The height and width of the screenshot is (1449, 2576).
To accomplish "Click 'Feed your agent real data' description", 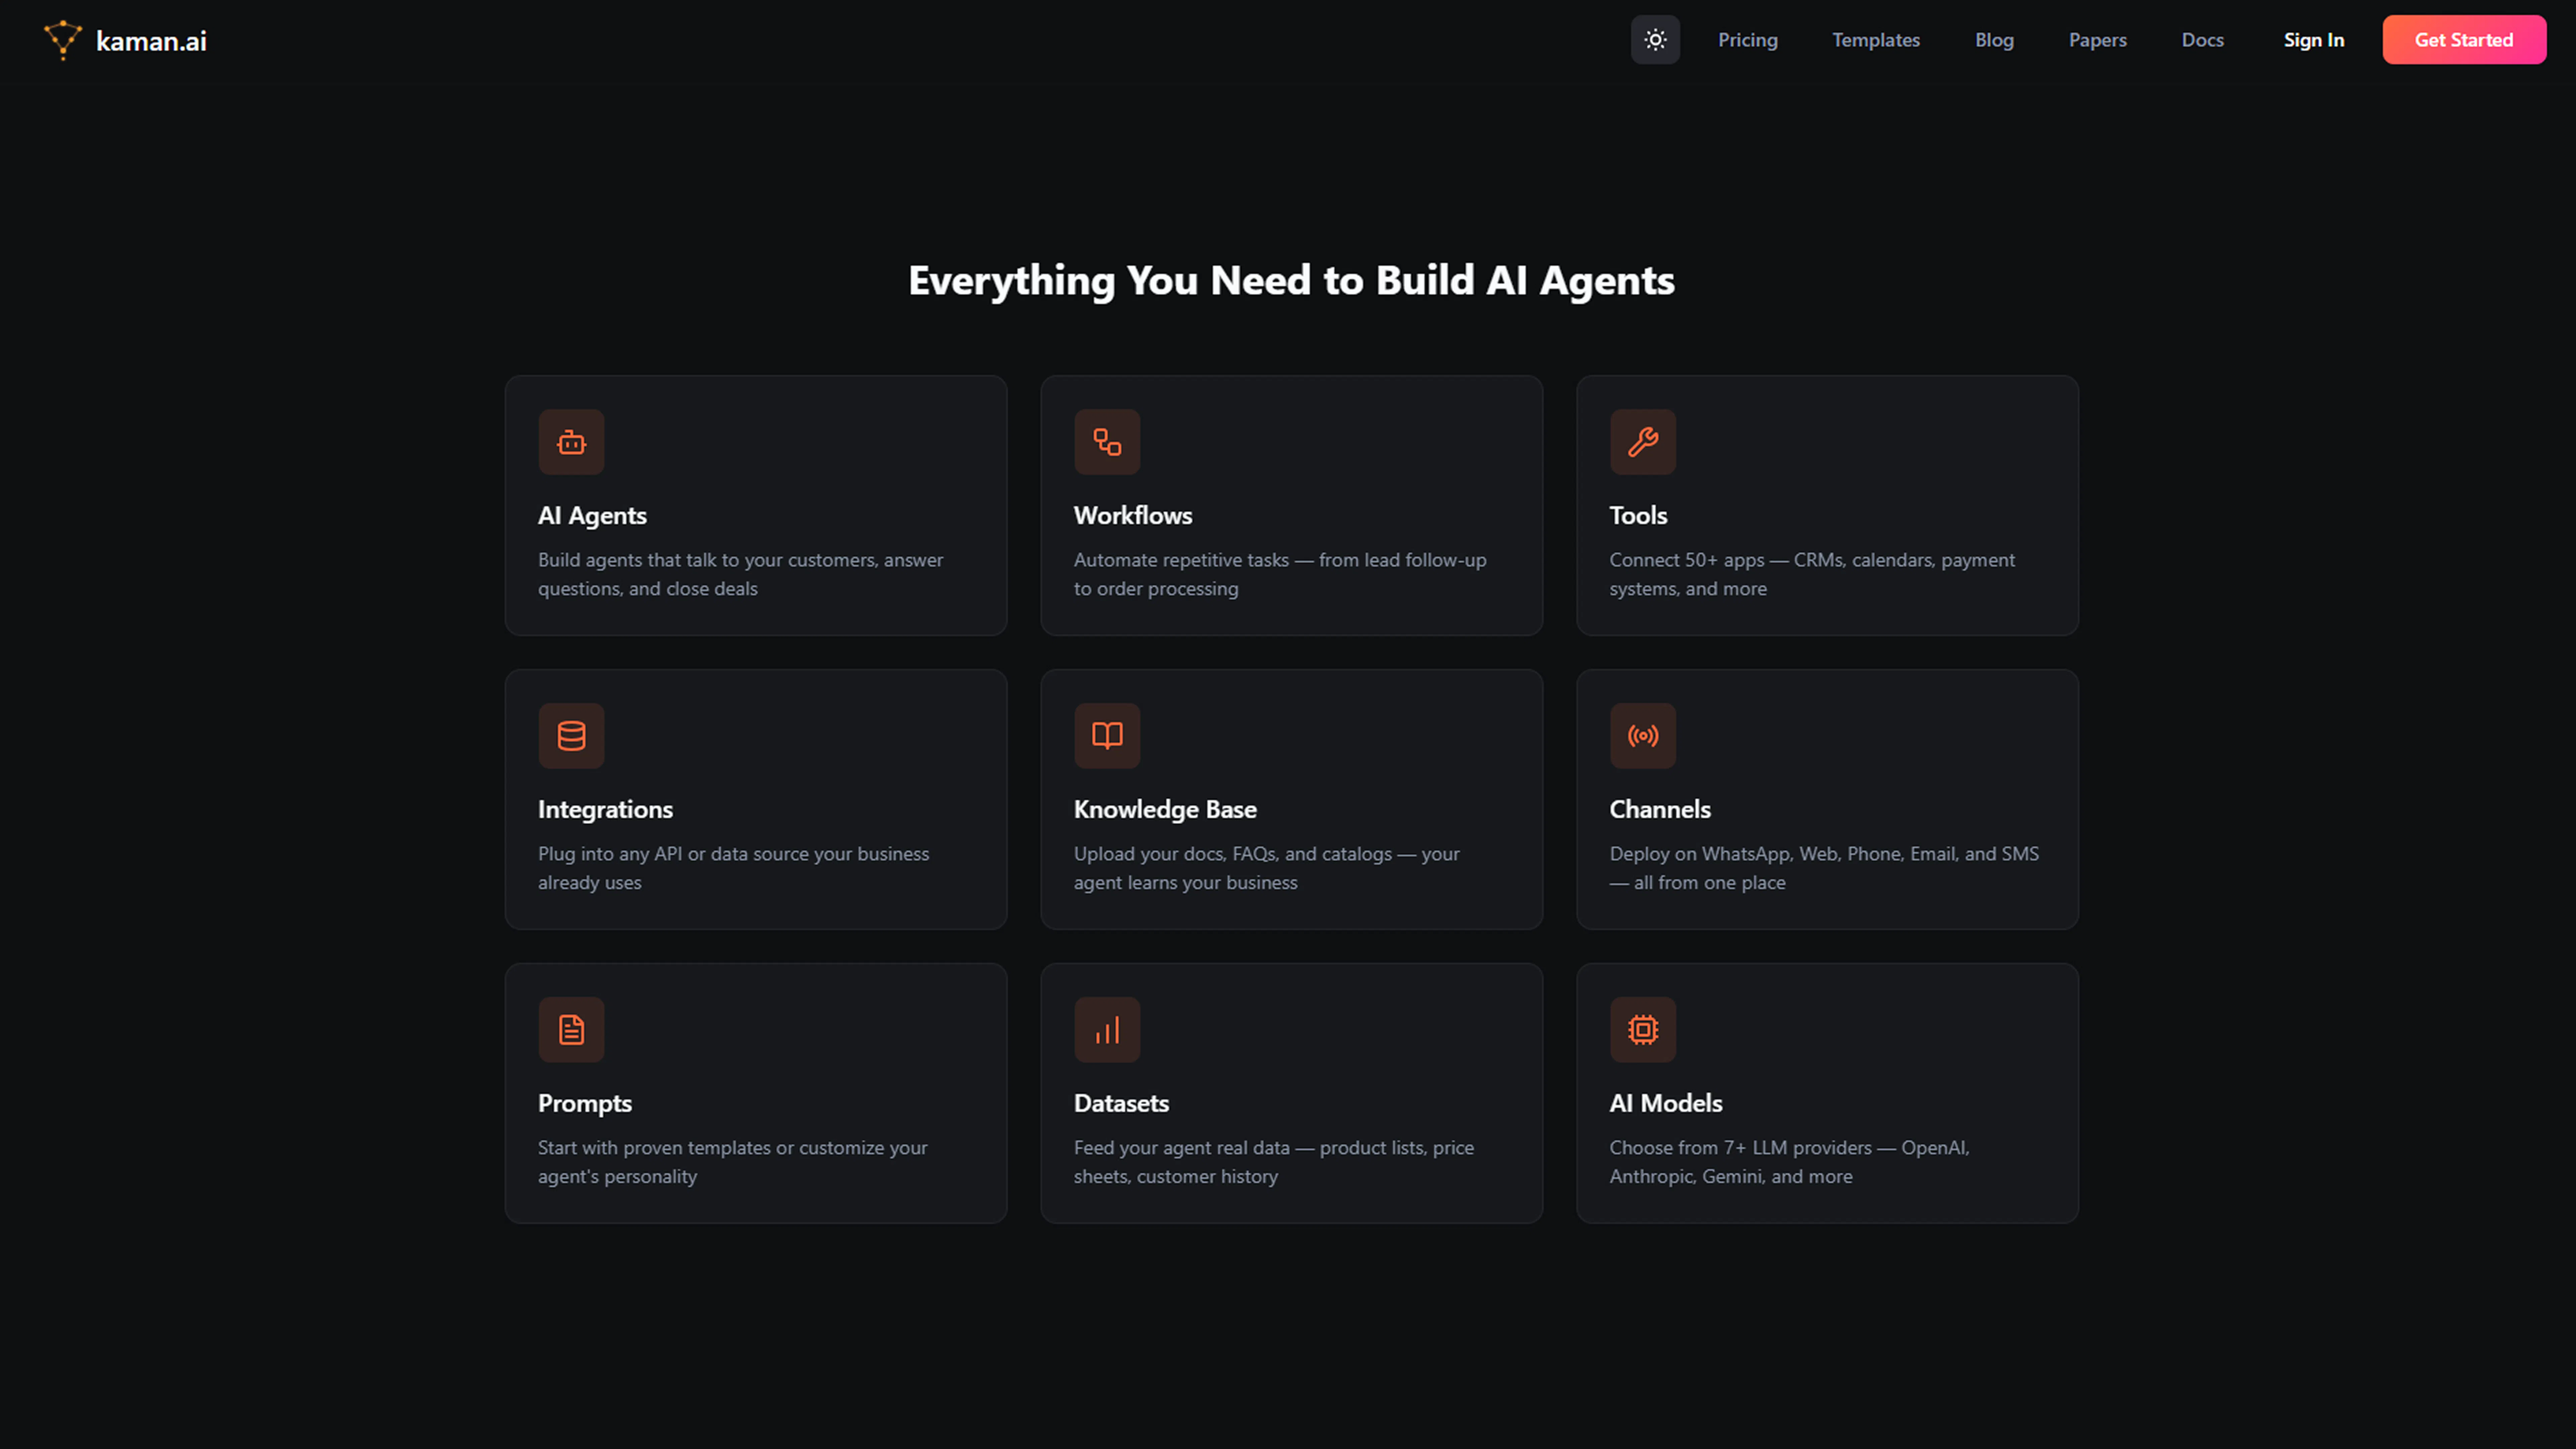I will point(1274,1163).
